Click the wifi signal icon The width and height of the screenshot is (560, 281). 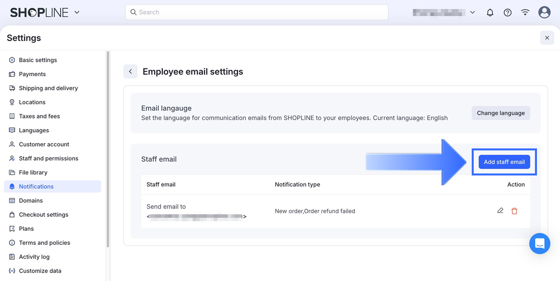pos(525,13)
